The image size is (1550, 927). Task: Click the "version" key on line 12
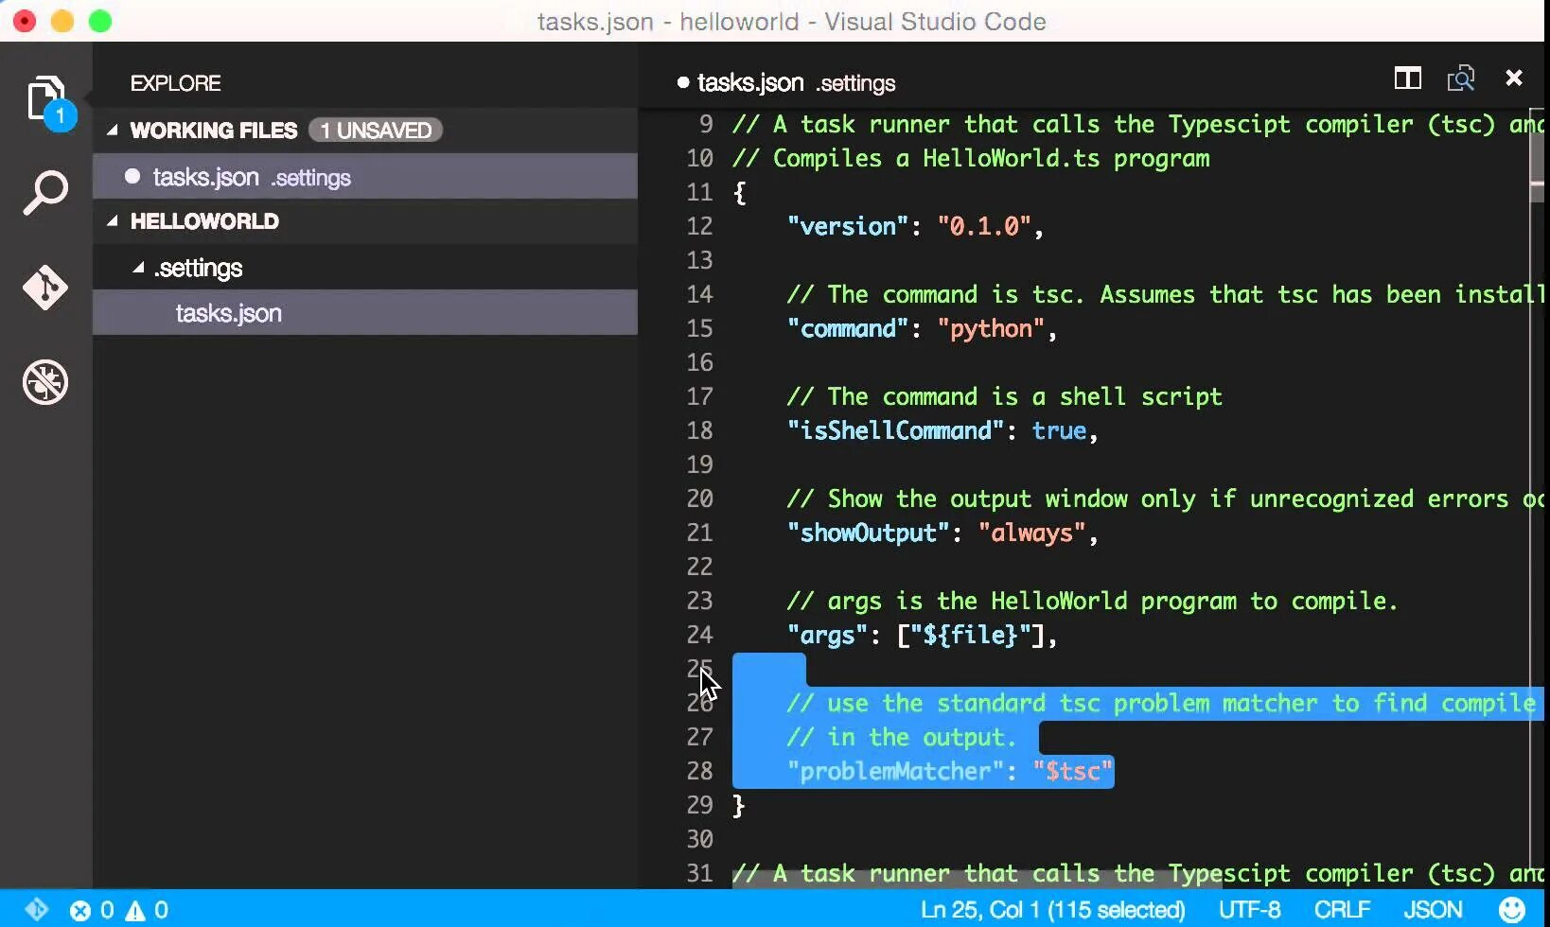click(848, 226)
